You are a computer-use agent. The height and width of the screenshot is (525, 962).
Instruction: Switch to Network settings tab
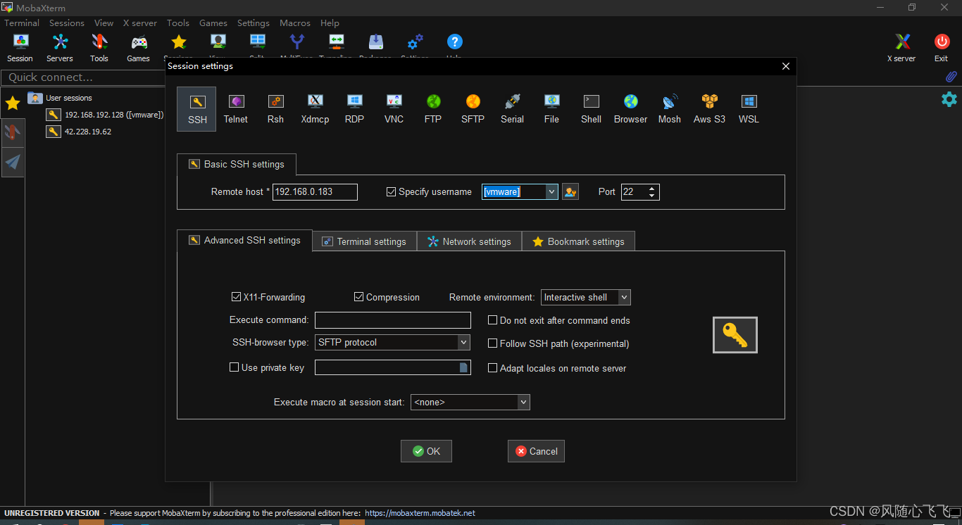[470, 241]
